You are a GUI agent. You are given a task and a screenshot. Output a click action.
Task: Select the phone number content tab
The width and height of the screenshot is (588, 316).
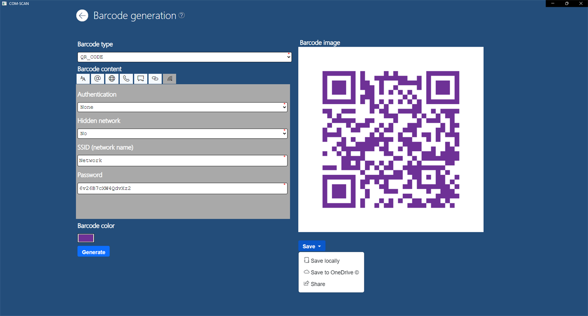click(x=126, y=79)
